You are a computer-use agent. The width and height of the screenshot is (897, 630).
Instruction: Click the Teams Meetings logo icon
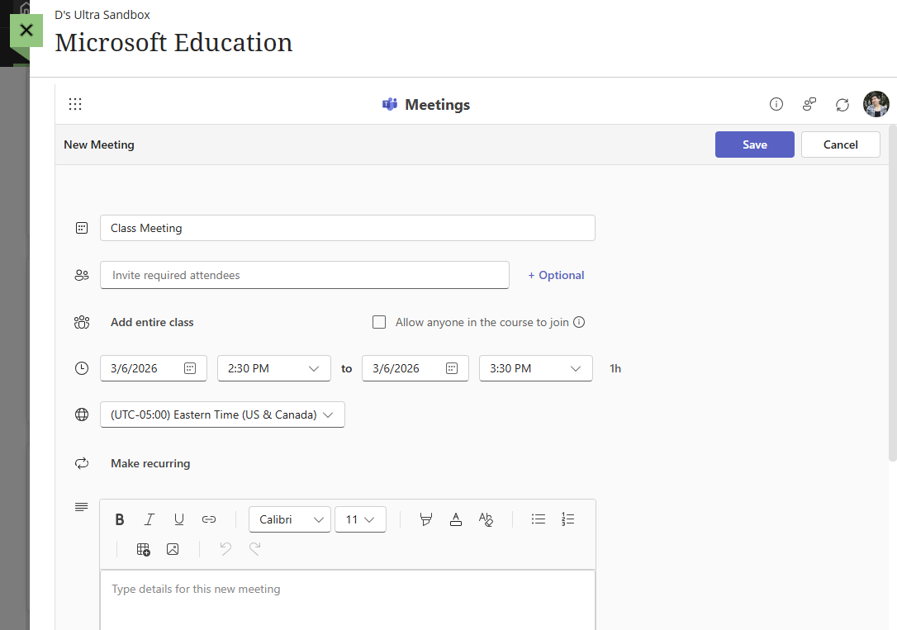tap(390, 104)
